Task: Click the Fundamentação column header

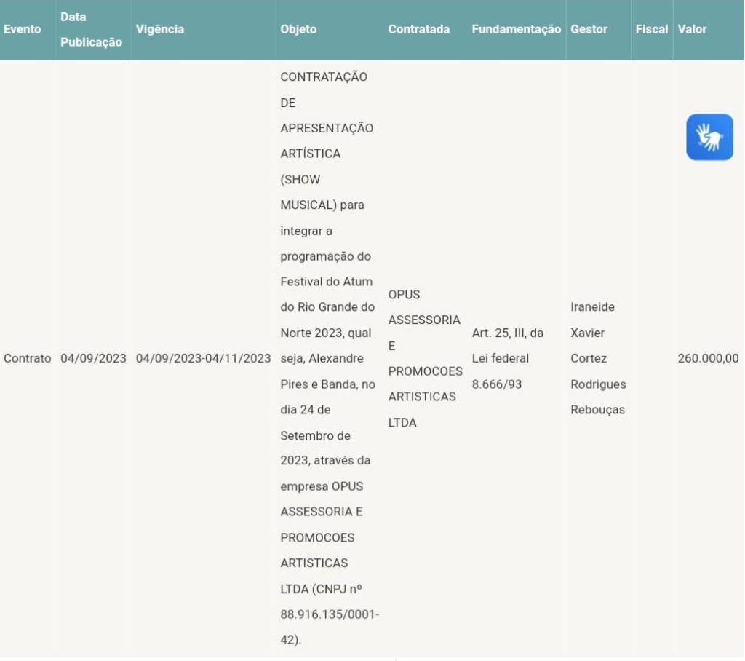Action: click(x=517, y=29)
